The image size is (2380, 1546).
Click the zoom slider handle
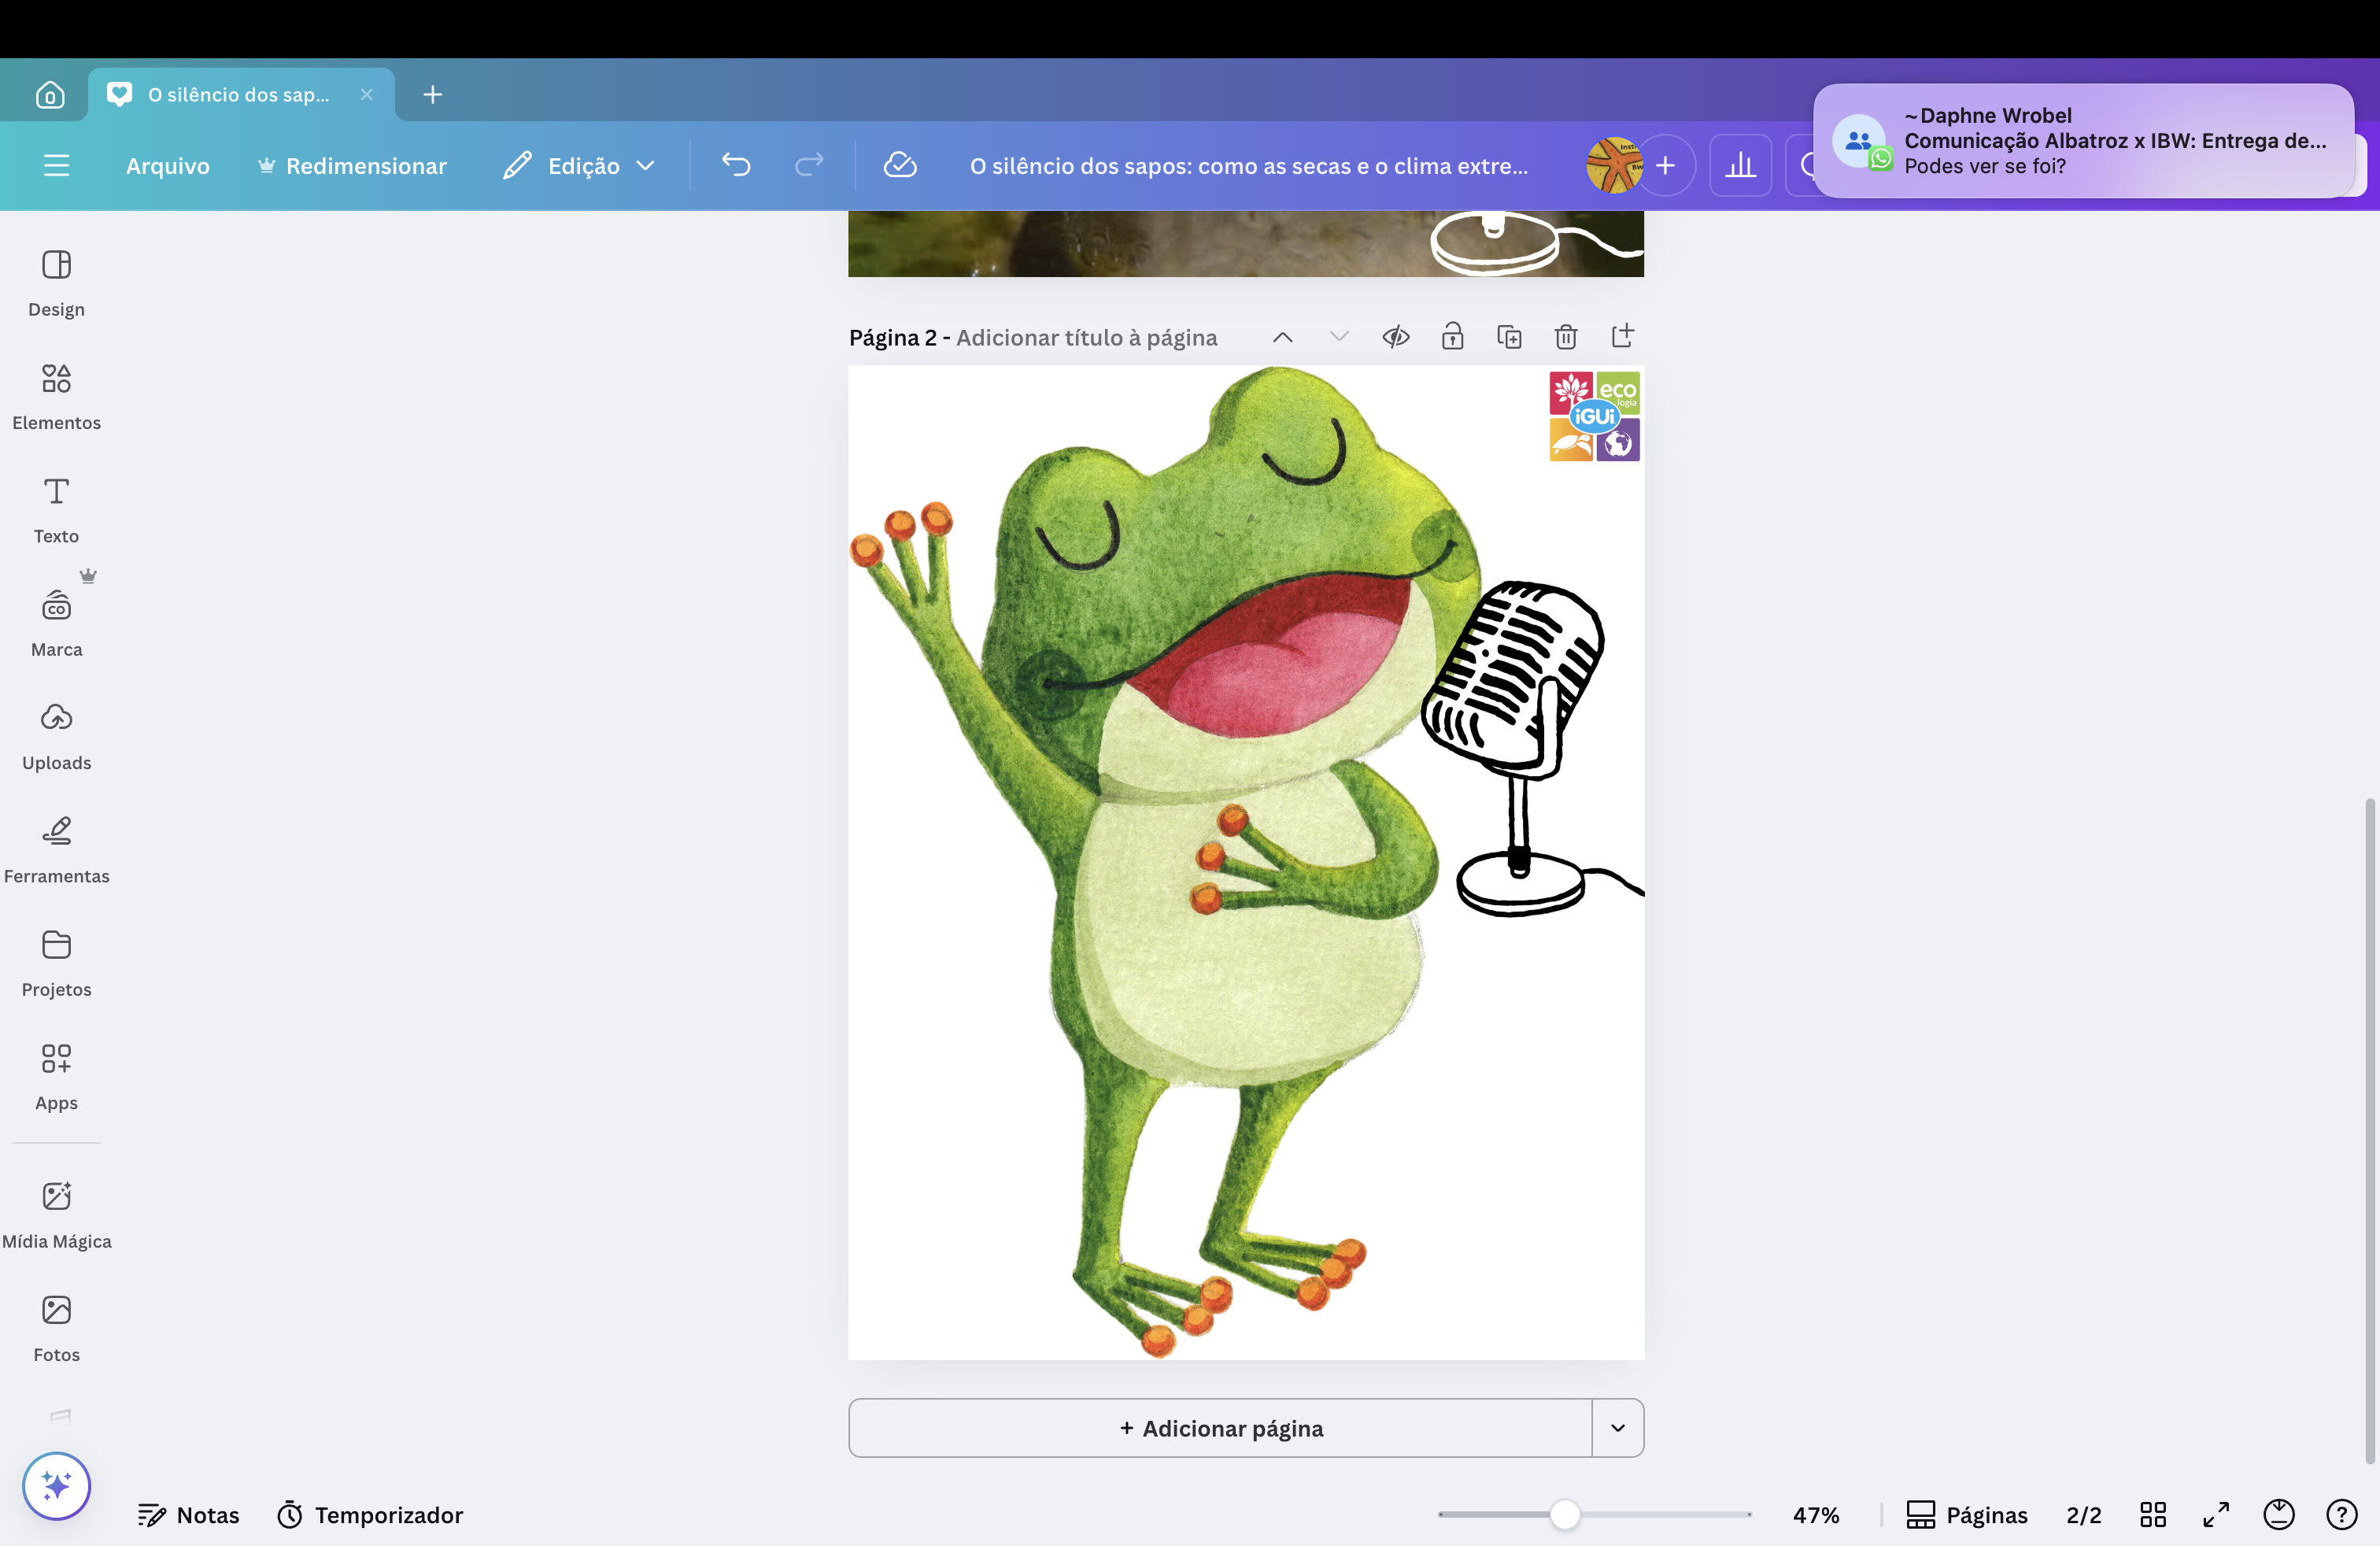pos(1564,1514)
